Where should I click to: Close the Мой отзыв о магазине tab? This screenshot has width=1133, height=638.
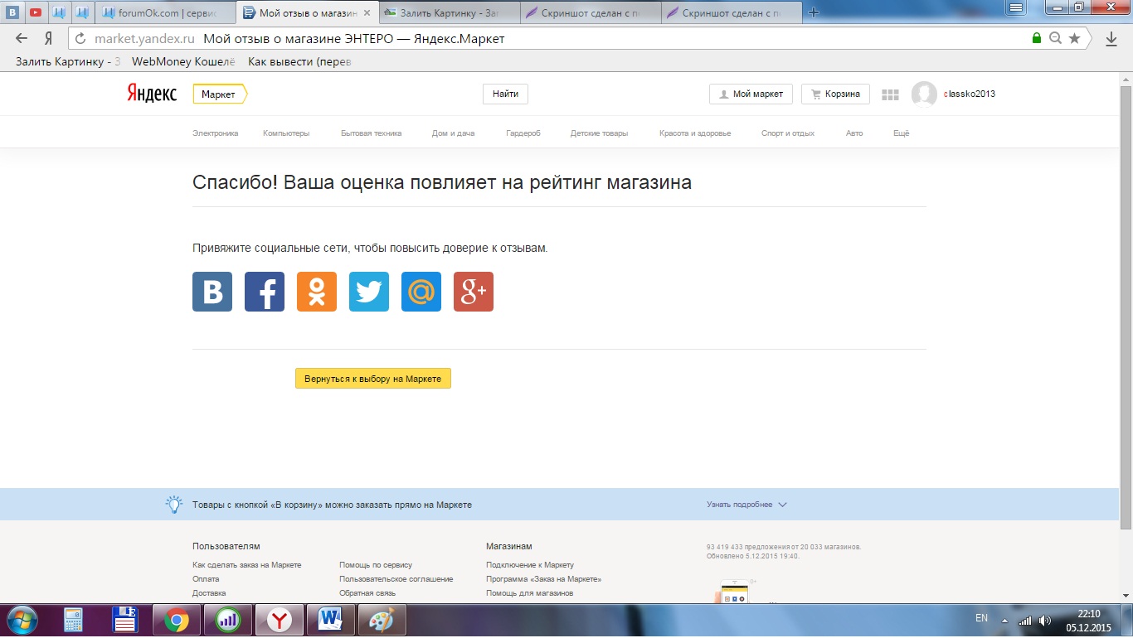pos(367,12)
